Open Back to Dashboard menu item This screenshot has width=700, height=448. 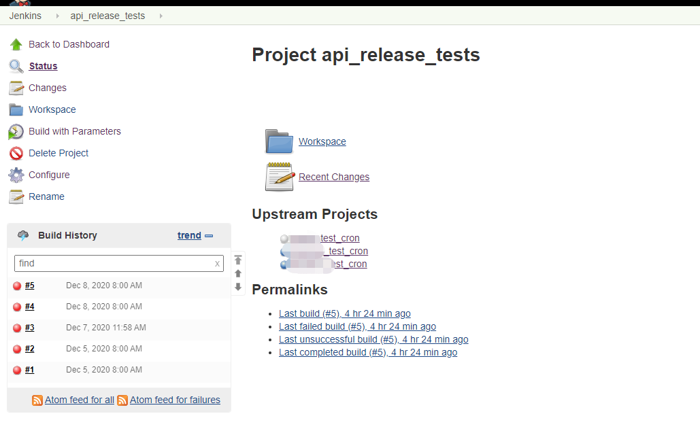[69, 45]
